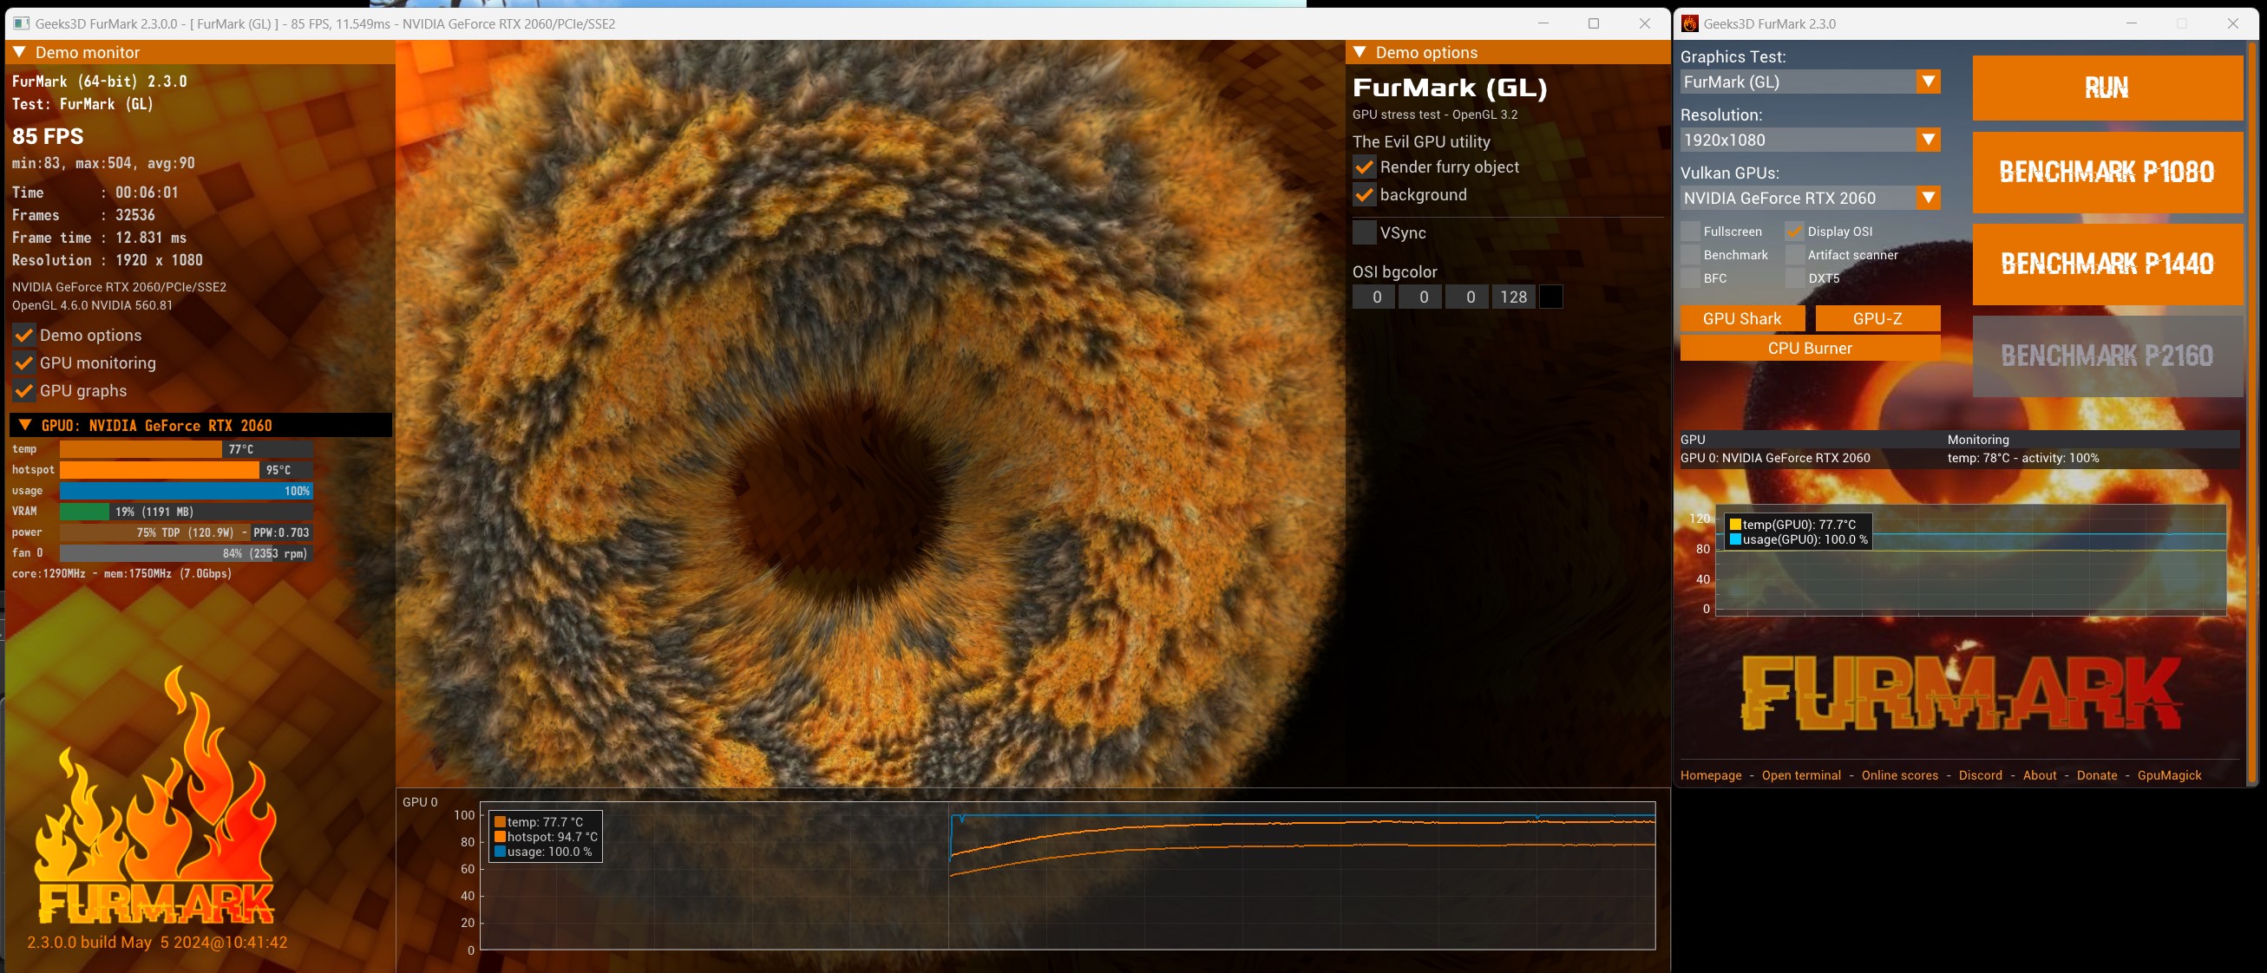Uncheck Render furry object option

point(1364,167)
